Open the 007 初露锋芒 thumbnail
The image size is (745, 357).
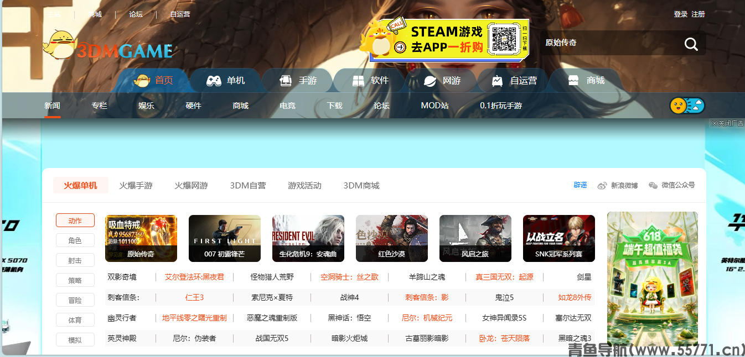click(x=225, y=238)
